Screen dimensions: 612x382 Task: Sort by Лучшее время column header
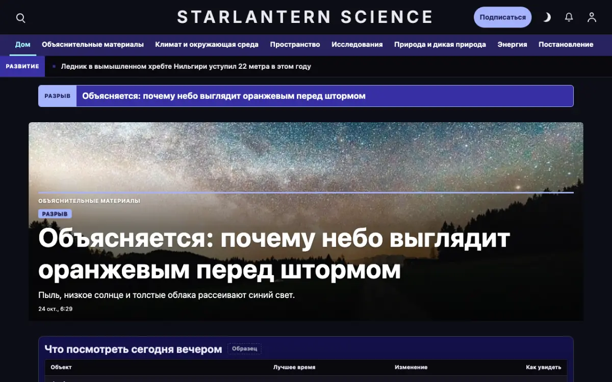(294, 367)
